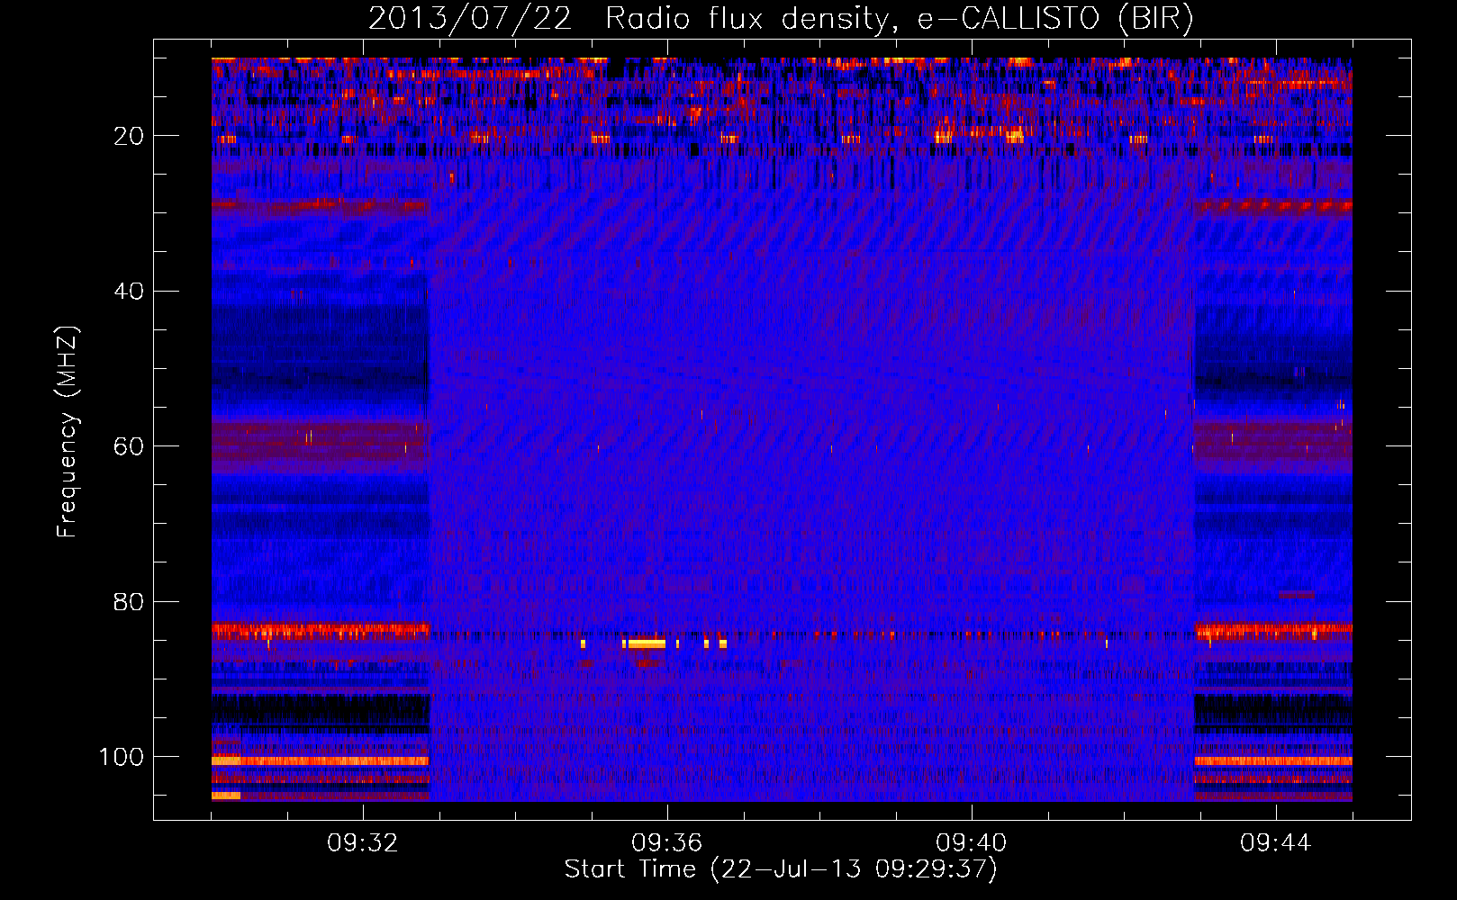
Task: Click the 80 MHz frequency tick label
Action: [129, 601]
